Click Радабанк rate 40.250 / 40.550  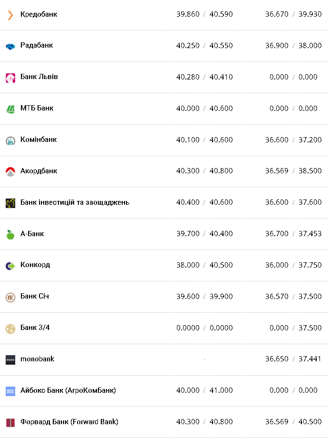[204, 46]
